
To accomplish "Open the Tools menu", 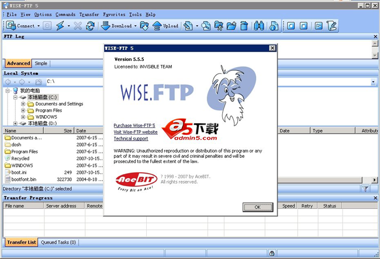I will tap(135, 15).
